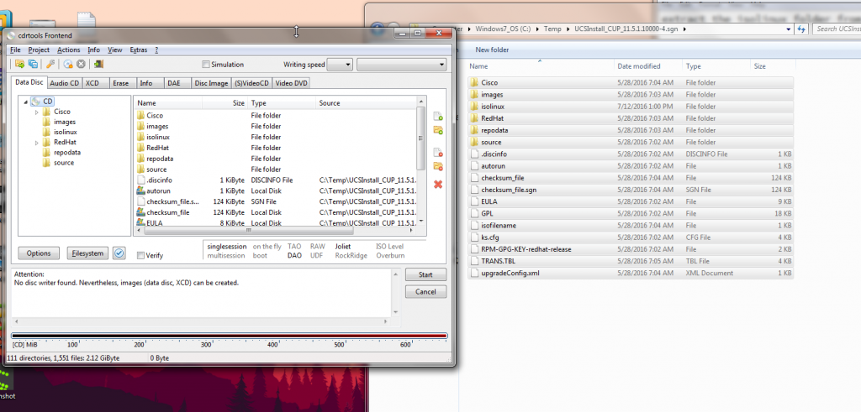Click the save project toolbar icon

(x=33, y=64)
